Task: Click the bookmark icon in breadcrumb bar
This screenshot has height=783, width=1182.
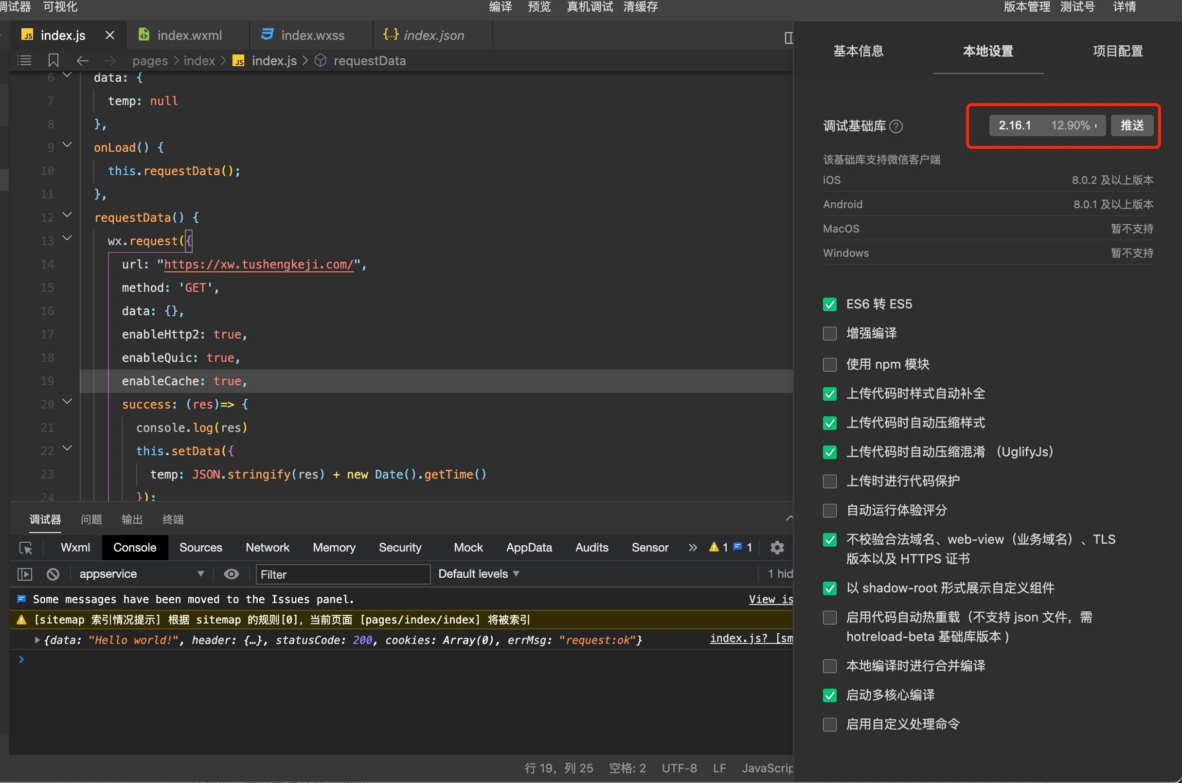Action: (x=54, y=60)
